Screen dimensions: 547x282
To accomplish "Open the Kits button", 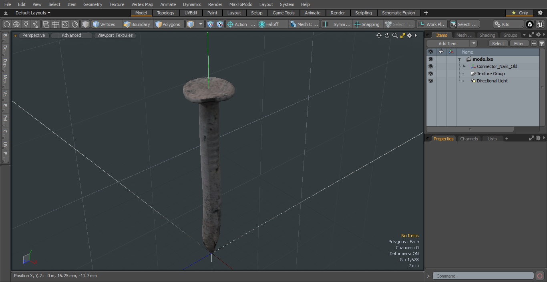I will click(x=508, y=24).
